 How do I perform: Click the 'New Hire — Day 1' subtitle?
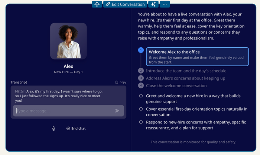click(x=68, y=72)
